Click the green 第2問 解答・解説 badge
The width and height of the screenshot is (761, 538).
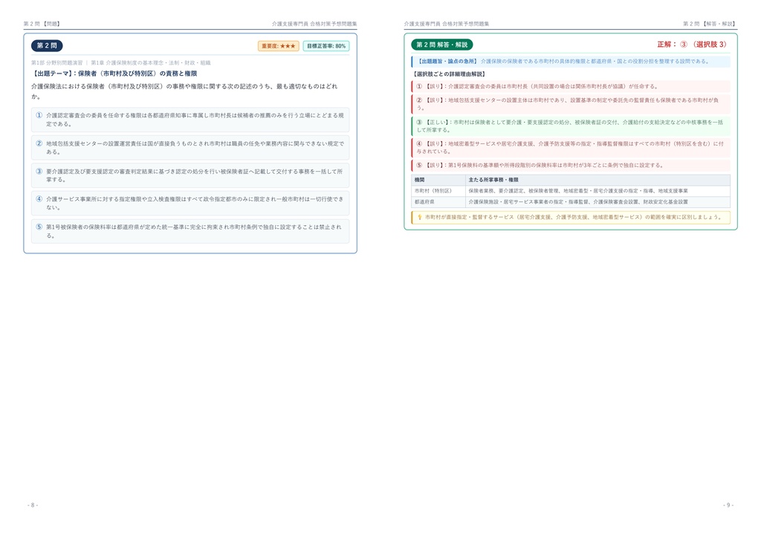441,45
